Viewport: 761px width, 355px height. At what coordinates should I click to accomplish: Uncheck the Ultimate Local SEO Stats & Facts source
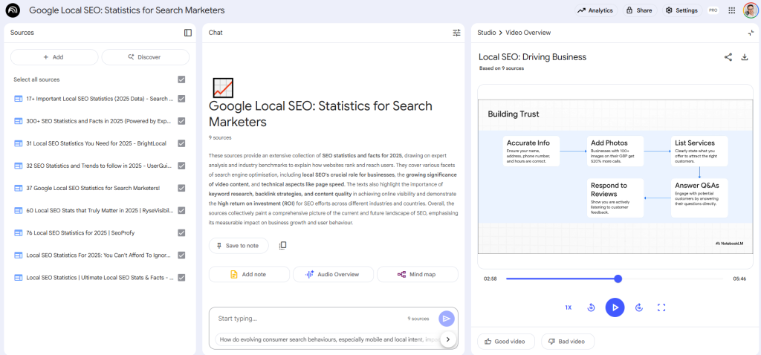click(181, 278)
